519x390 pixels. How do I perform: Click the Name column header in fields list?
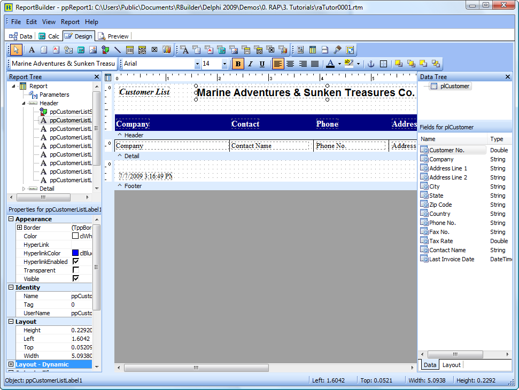point(453,139)
